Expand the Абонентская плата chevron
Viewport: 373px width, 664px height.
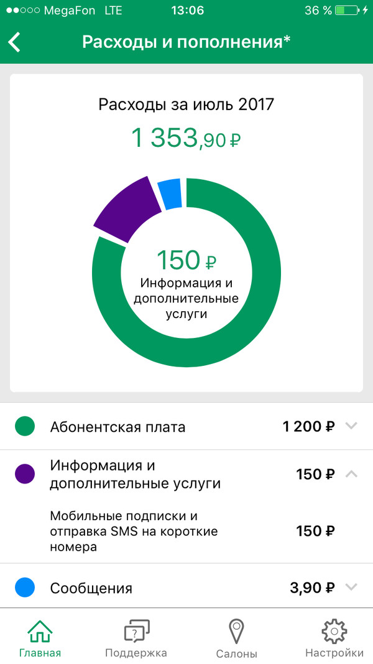point(351,426)
